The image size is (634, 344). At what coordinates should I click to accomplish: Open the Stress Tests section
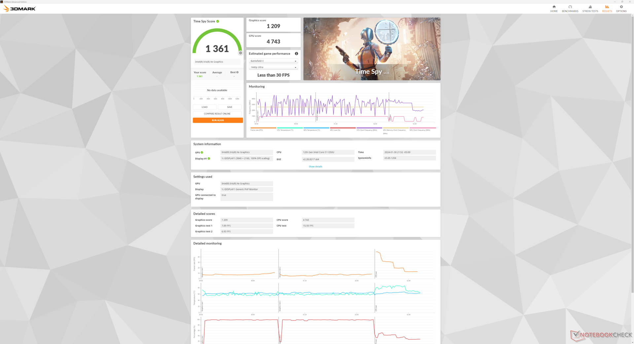coord(590,9)
